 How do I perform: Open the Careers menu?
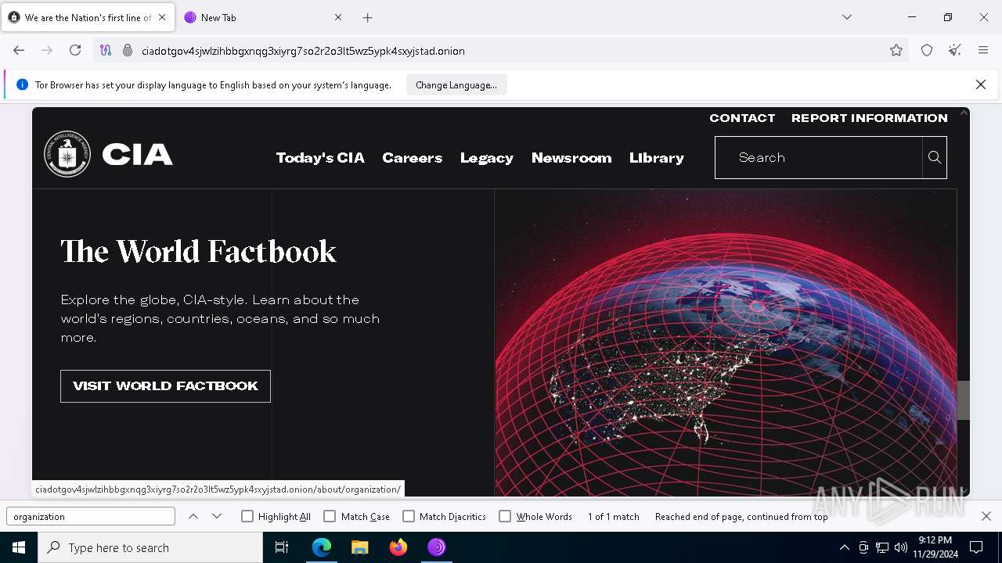pyautogui.click(x=413, y=158)
